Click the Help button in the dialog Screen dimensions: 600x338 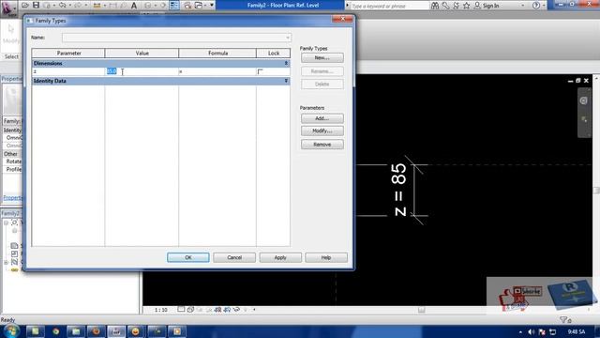point(326,257)
